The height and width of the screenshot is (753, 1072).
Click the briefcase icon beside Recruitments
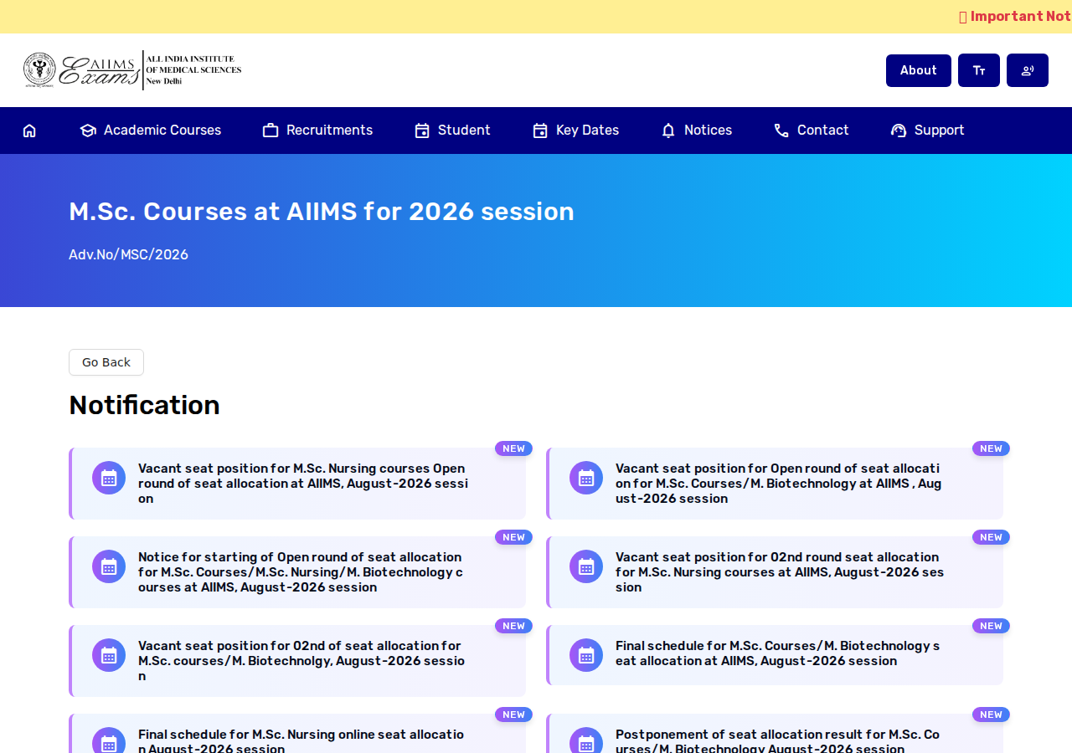point(271,131)
